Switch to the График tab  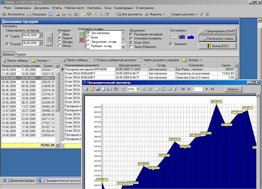(x=21, y=54)
